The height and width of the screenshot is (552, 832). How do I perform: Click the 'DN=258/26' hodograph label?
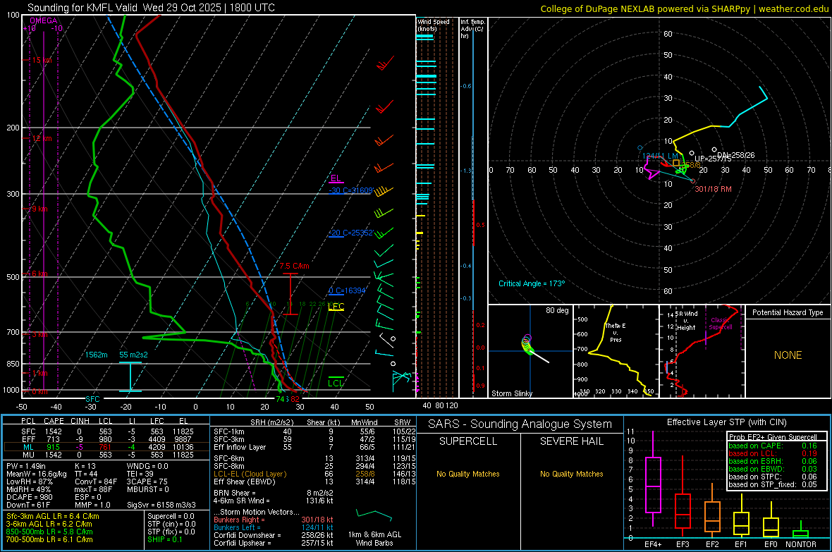coord(736,155)
